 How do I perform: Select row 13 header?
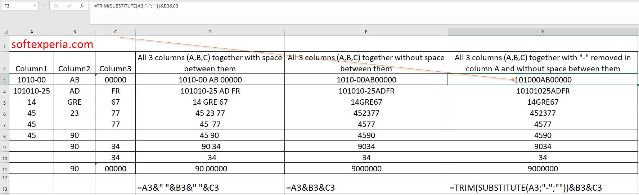pyautogui.click(x=4, y=187)
